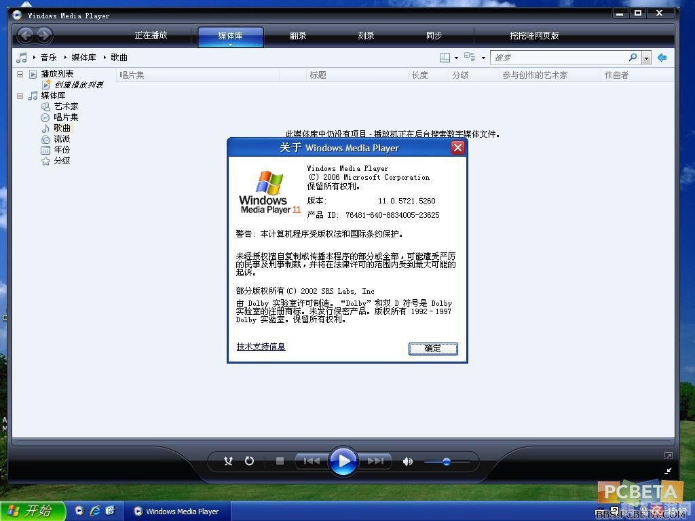The image size is (695, 521).
Task: Switch to full screen mode icon
Action: pos(668,456)
